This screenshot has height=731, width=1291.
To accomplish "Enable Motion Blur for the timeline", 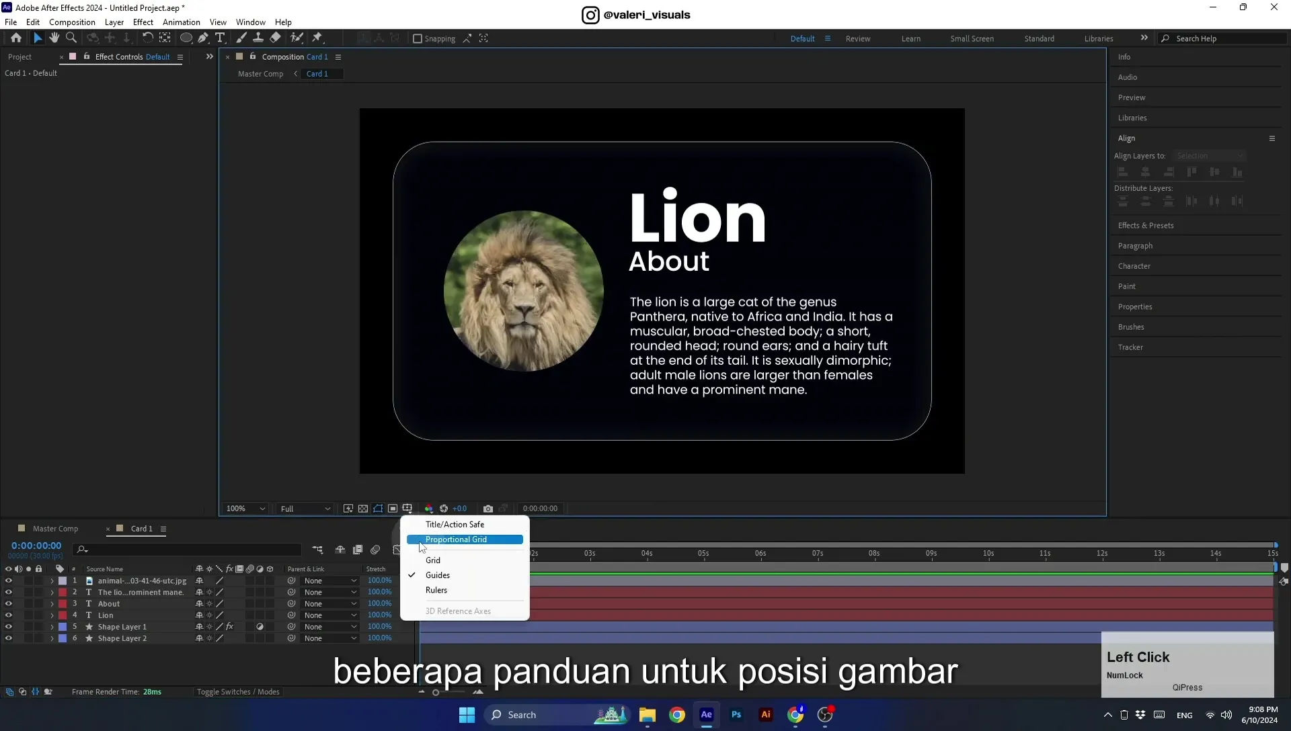I will coord(375,550).
